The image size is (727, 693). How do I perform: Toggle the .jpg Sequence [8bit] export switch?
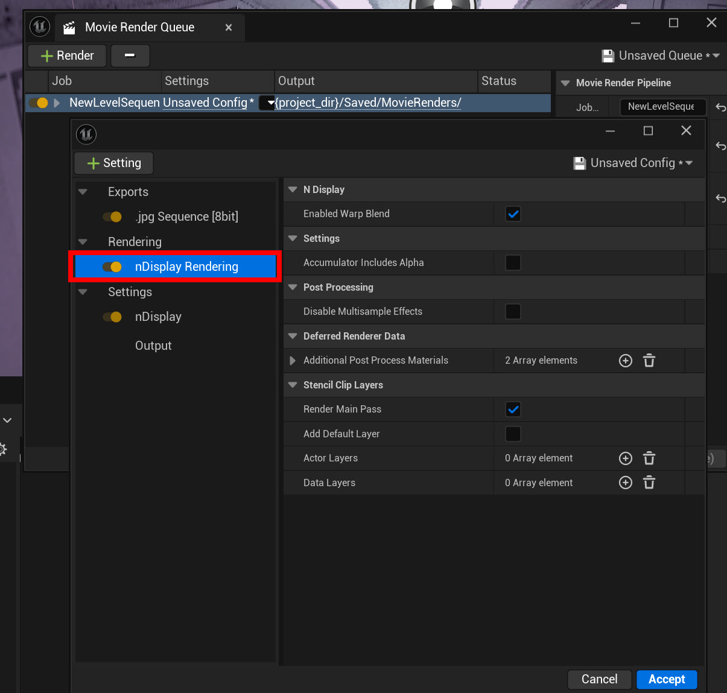[x=112, y=217]
